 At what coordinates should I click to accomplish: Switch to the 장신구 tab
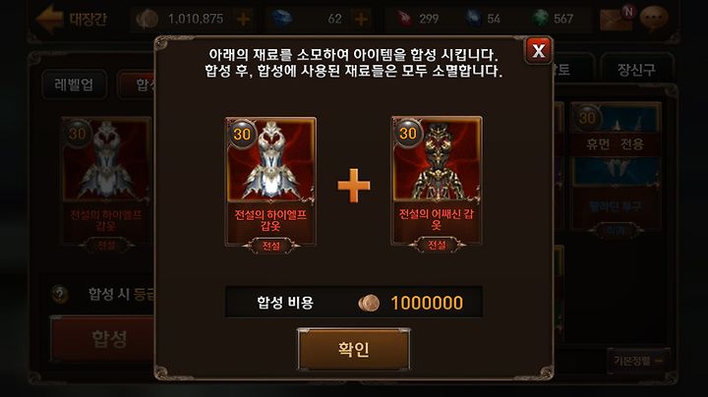coord(636,69)
